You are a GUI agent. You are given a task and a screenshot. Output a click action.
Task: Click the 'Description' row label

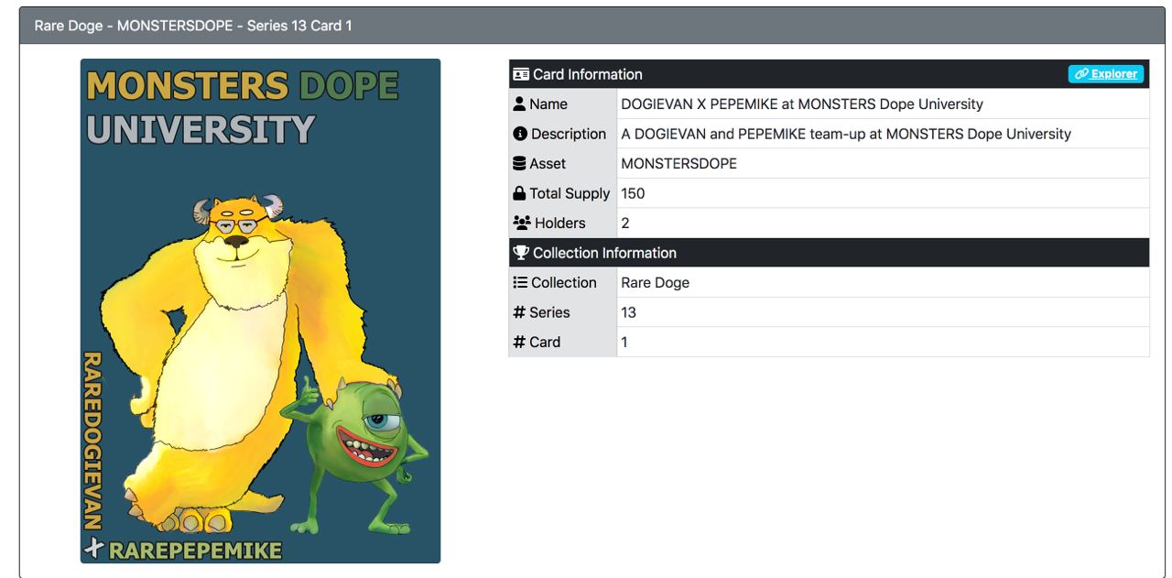tap(569, 134)
